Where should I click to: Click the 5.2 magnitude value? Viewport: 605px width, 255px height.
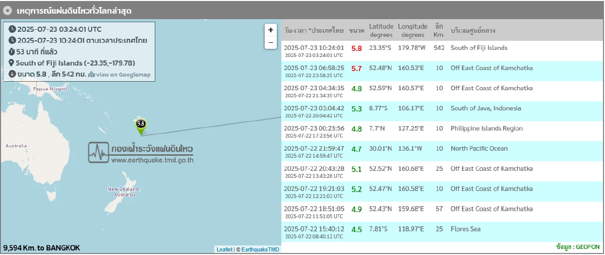tap(356, 189)
